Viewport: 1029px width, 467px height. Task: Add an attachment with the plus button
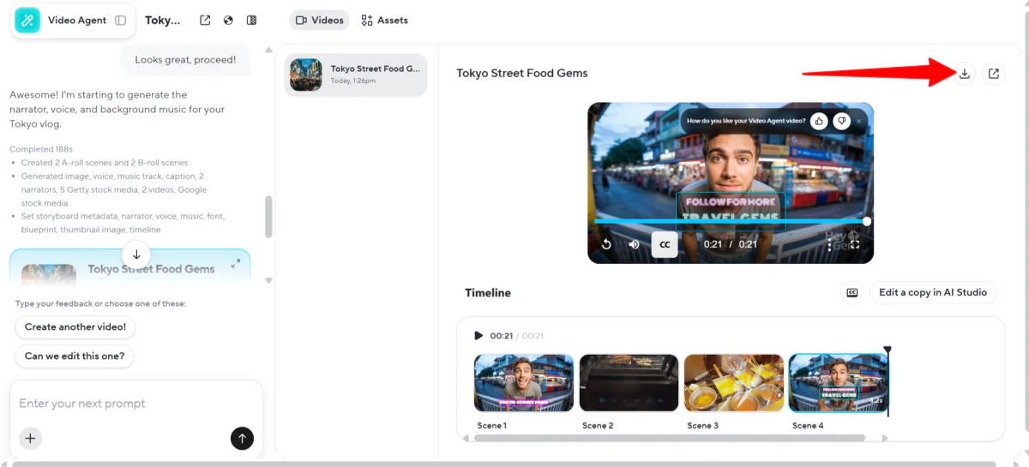30,438
